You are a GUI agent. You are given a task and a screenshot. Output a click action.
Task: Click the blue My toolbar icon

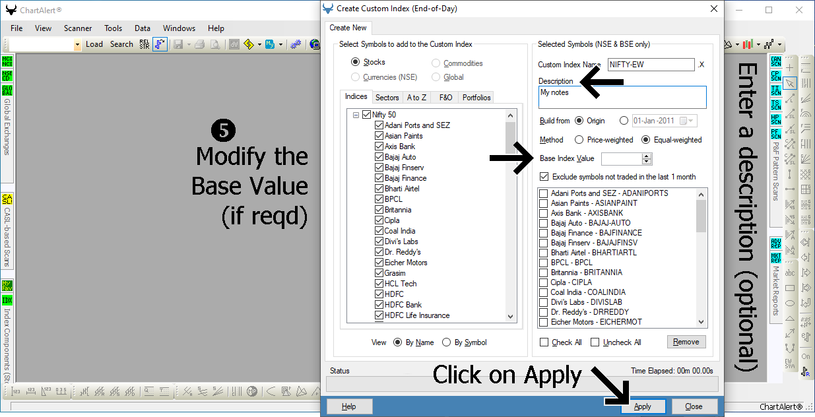coord(270,44)
